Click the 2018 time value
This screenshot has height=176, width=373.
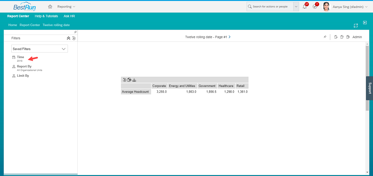pyautogui.click(x=20, y=61)
